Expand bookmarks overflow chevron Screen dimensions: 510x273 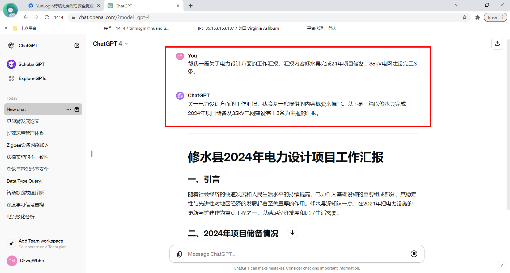point(6,28)
